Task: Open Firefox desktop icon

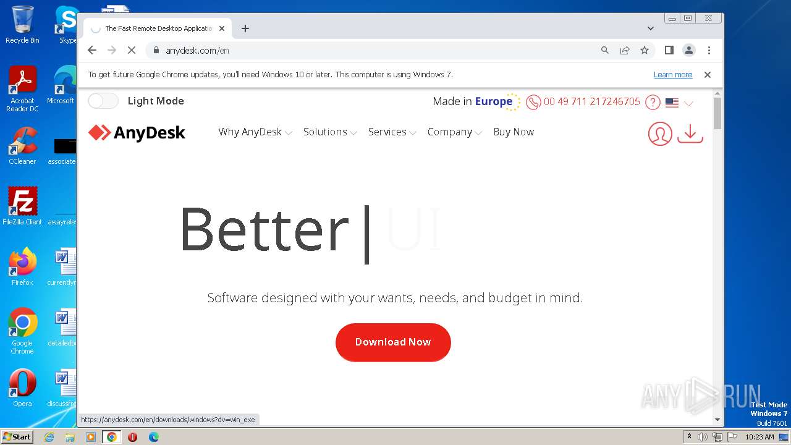Action: coord(22,266)
